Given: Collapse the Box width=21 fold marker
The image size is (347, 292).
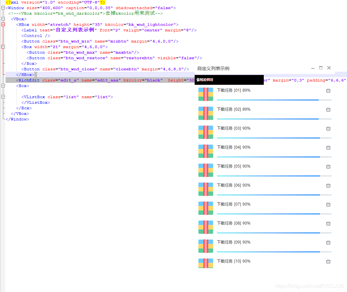Looking at the screenshot, I should [x=3, y=46].
